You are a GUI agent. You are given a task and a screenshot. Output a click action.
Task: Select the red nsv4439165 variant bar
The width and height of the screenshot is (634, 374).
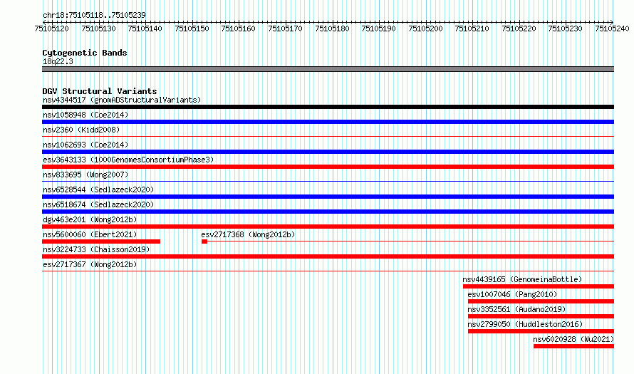(539, 286)
